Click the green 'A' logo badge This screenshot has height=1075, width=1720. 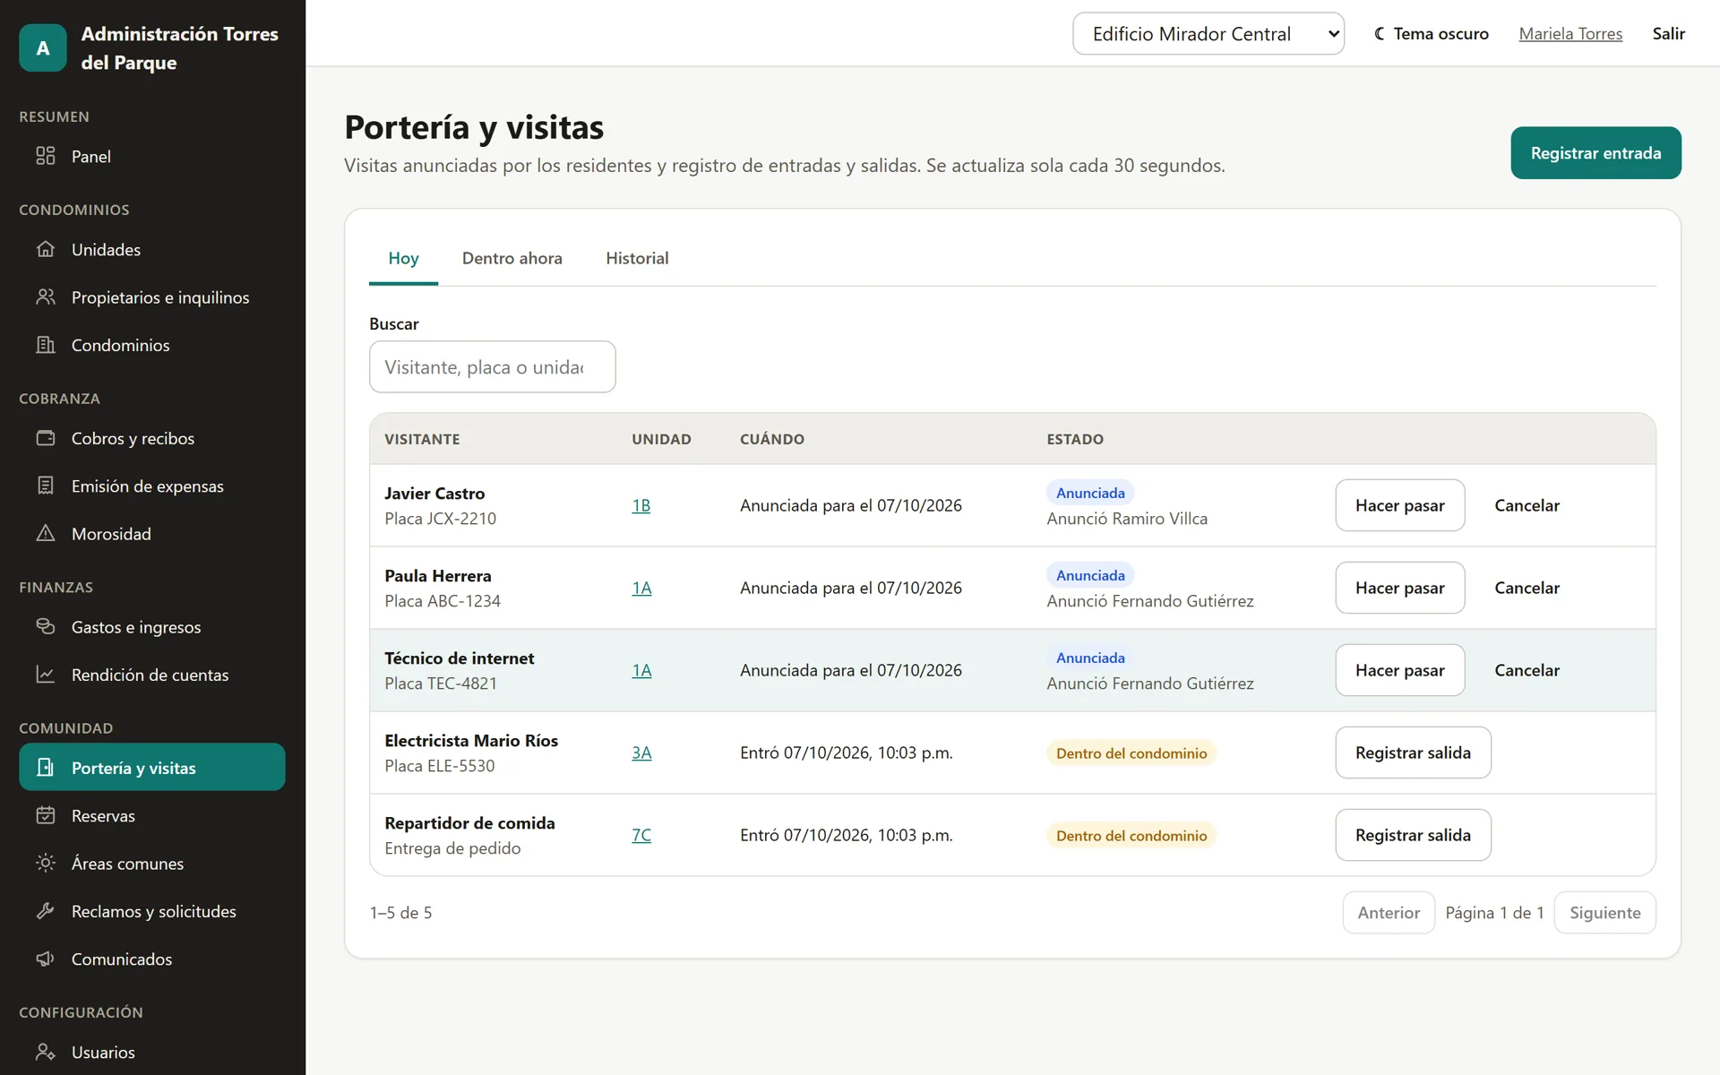click(43, 47)
